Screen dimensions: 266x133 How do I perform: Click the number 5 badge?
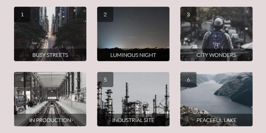[105, 79]
